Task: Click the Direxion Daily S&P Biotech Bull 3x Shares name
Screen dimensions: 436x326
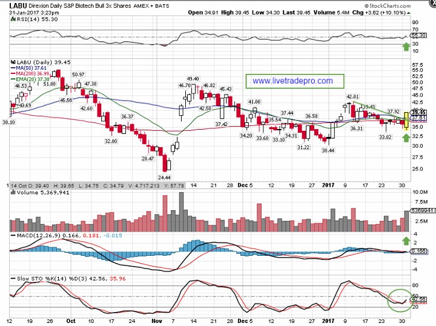Action: click(80, 6)
